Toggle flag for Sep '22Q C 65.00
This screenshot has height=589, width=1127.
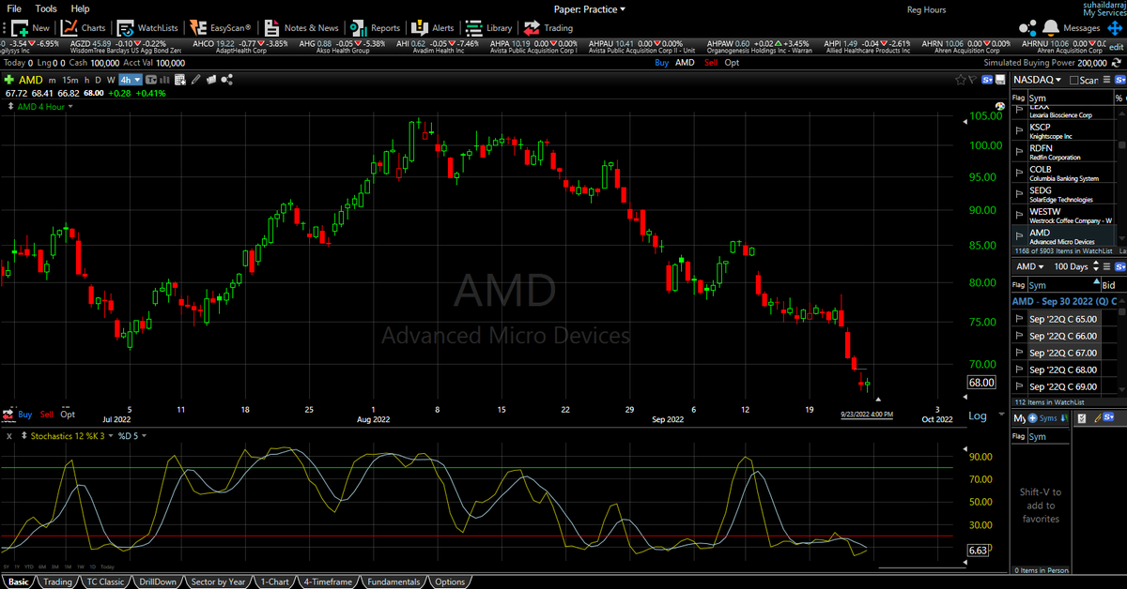pos(1018,319)
